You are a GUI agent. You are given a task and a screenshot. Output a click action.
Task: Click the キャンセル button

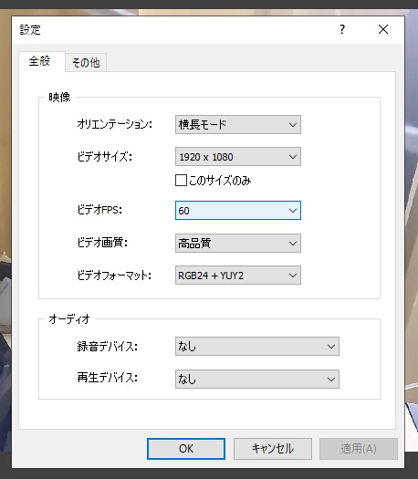[x=273, y=449]
